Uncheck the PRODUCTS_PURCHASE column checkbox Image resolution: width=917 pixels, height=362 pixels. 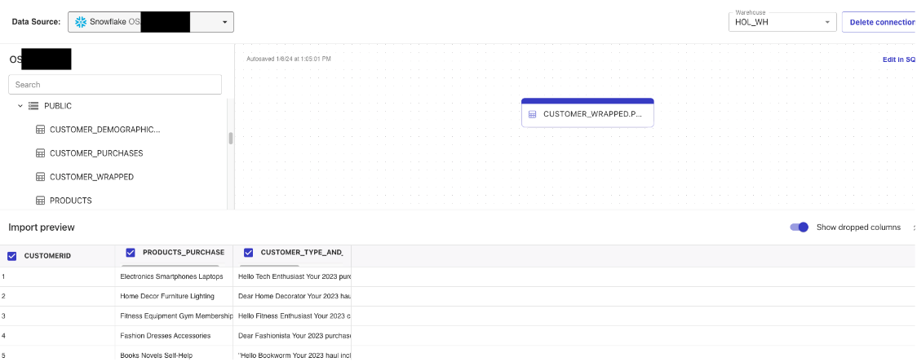[131, 253]
